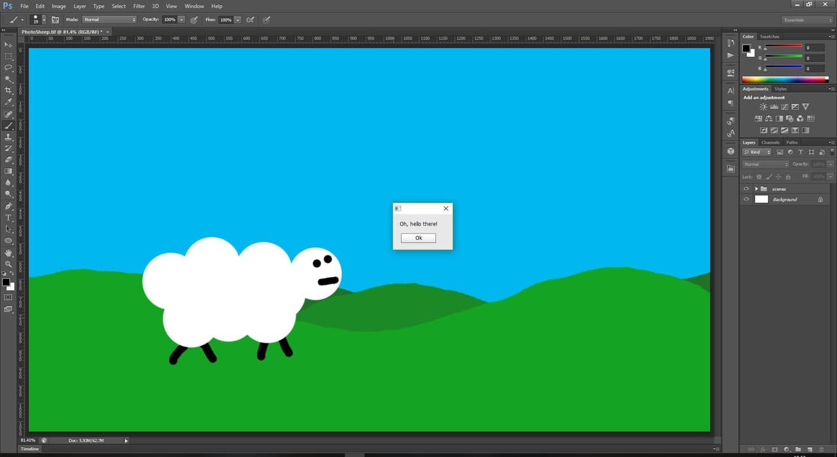The image size is (837, 457).
Task: Select the Move tool
Action: point(9,44)
